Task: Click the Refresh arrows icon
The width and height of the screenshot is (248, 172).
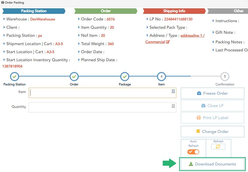Action: 218,147
